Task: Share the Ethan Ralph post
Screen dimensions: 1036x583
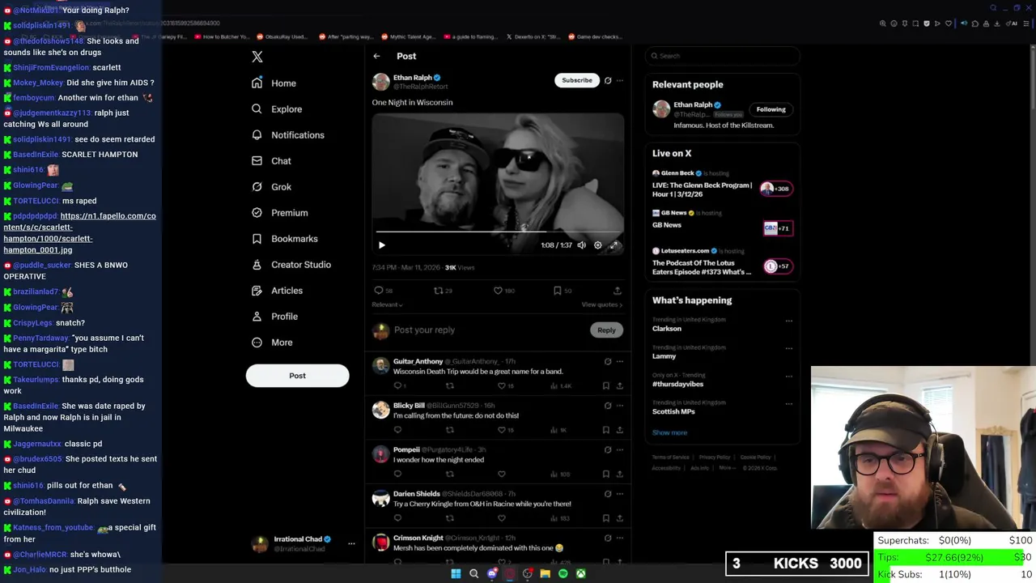Action: pyautogui.click(x=617, y=290)
